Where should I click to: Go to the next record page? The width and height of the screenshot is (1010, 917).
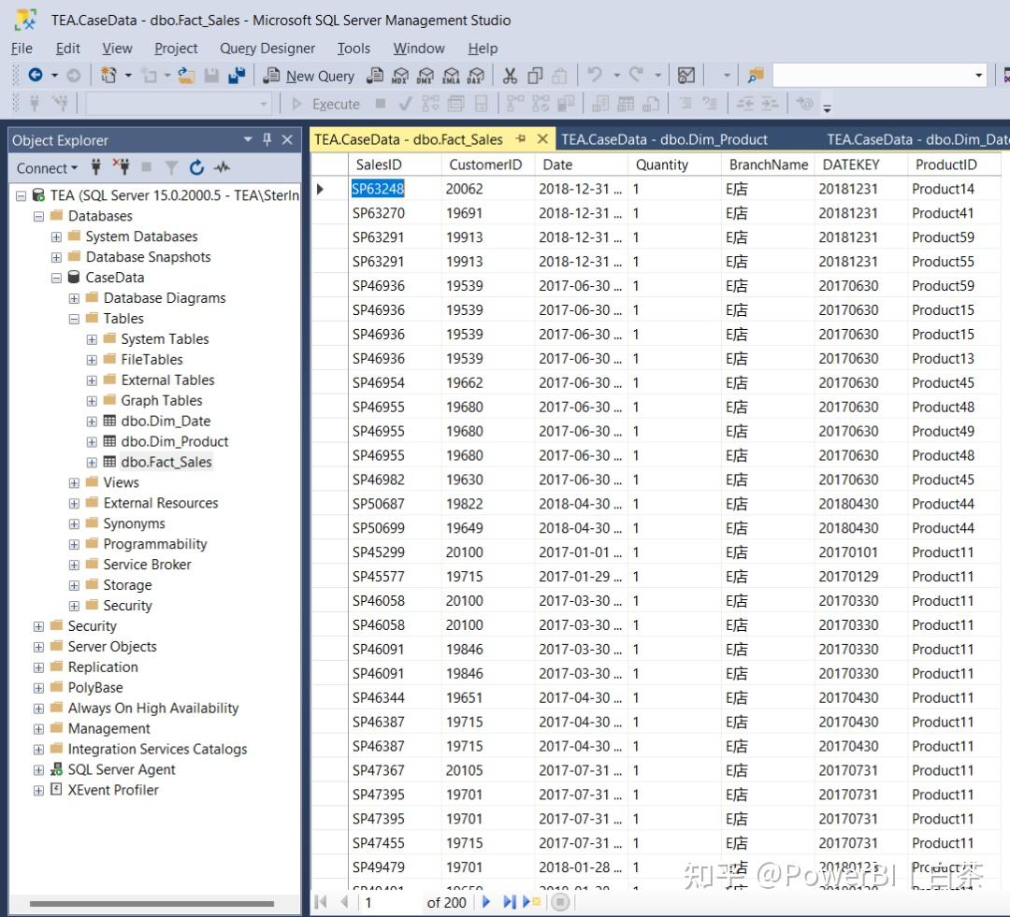point(486,902)
